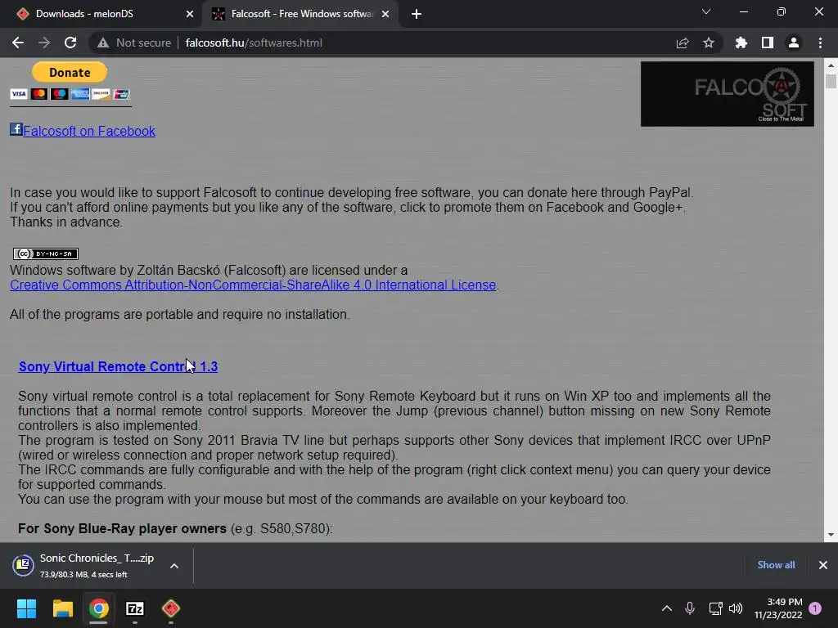
Task: Open the Sony Virtual Remote Control 1.3 link
Action: tap(118, 366)
